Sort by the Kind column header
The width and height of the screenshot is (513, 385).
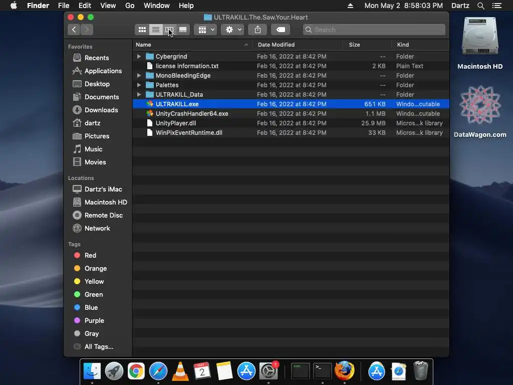420,45
